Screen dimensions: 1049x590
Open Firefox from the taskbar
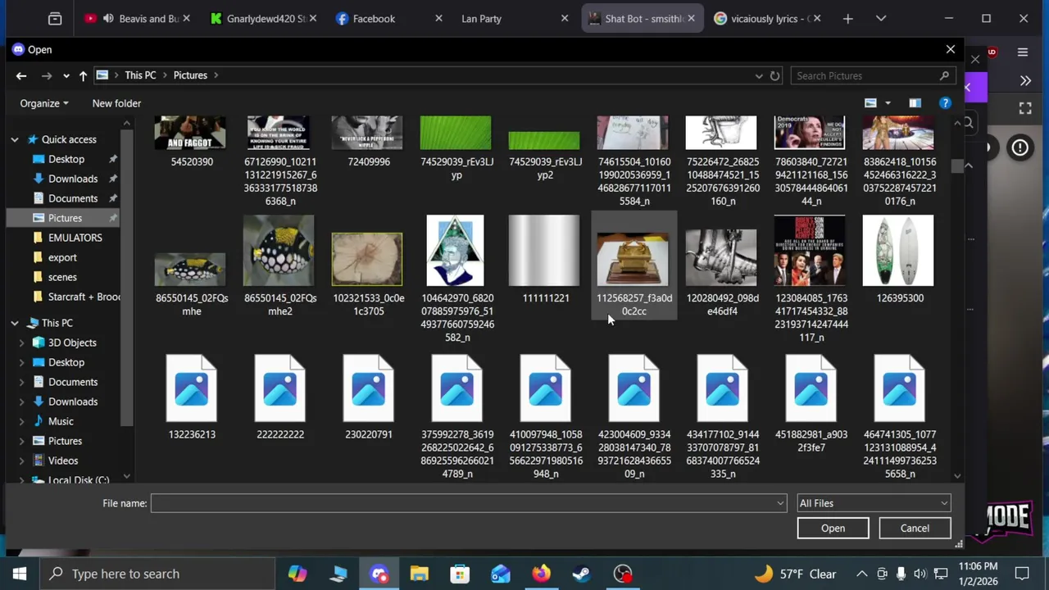[541, 574]
